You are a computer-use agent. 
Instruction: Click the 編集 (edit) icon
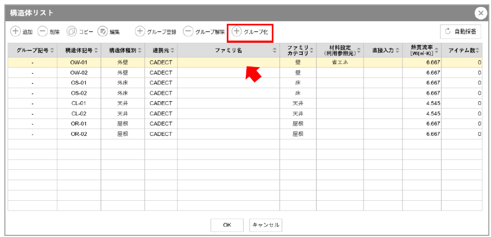[103, 32]
